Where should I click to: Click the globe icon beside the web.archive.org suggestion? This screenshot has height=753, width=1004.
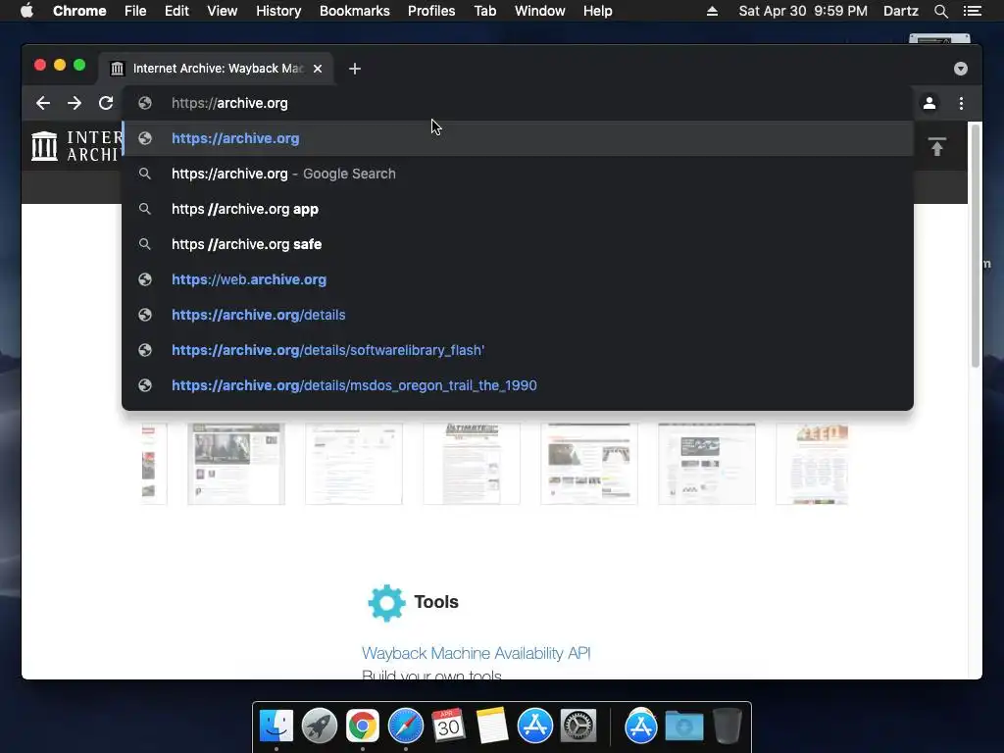145,279
